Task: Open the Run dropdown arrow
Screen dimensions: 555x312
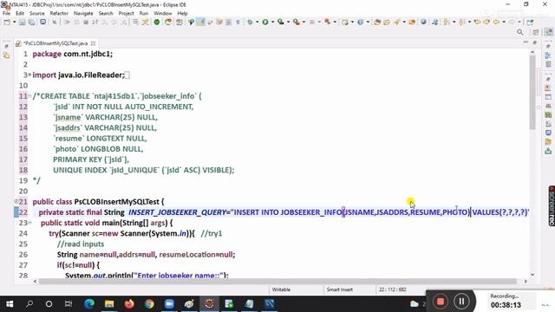Action: click(272, 23)
